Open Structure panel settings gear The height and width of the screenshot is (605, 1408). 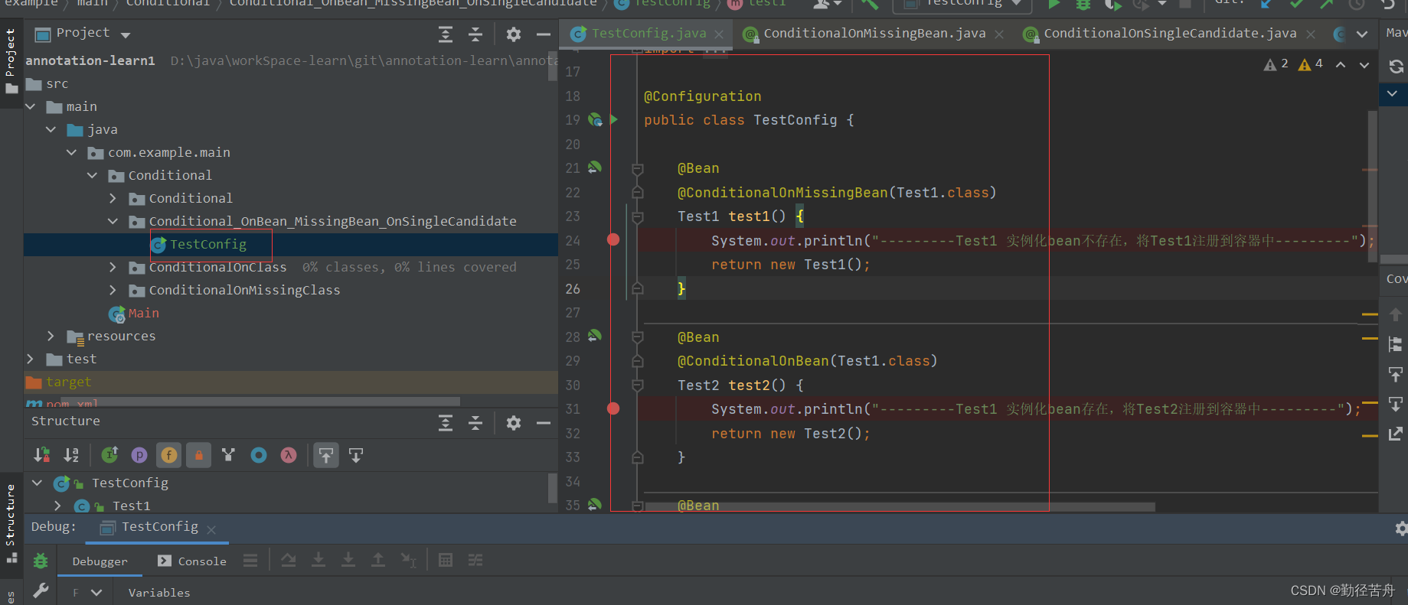514,423
